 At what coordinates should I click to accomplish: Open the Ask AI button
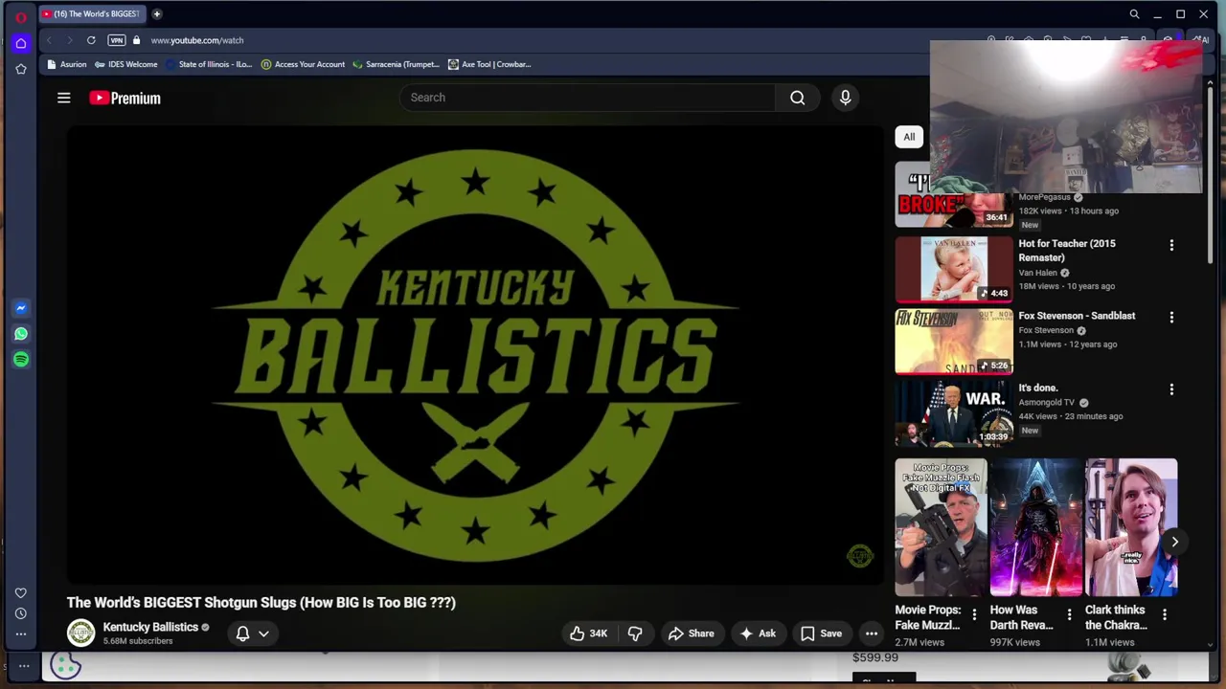tap(758, 633)
